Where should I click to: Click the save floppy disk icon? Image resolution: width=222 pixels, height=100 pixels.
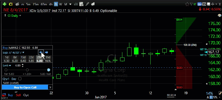click(x=208, y=4)
